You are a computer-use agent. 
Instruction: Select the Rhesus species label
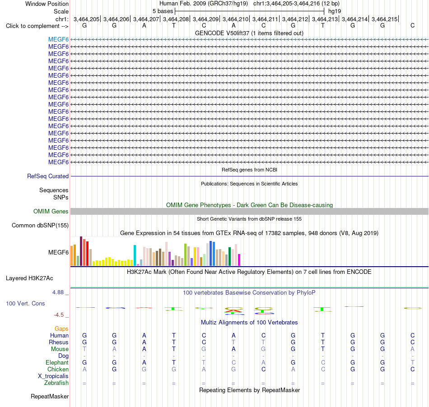[x=59, y=342]
